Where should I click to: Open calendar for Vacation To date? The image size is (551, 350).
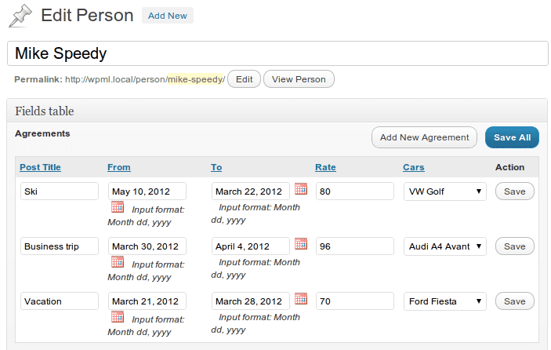click(x=301, y=299)
